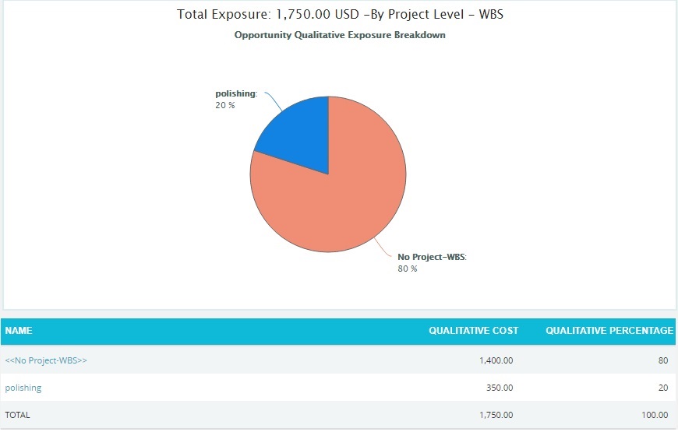This screenshot has height=432, width=678.
Task: Click the 20 qualitative percentage cell
Action: [x=663, y=388]
